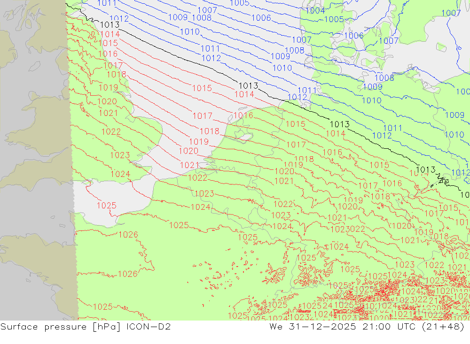470x344 pixels.
Task: Select the 1018 label off the Dutch coast
Action: point(210,131)
